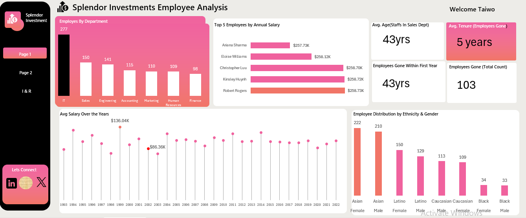
Task: Click 43yrs under Employees Gone Within First Year
Action: pos(396,83)
